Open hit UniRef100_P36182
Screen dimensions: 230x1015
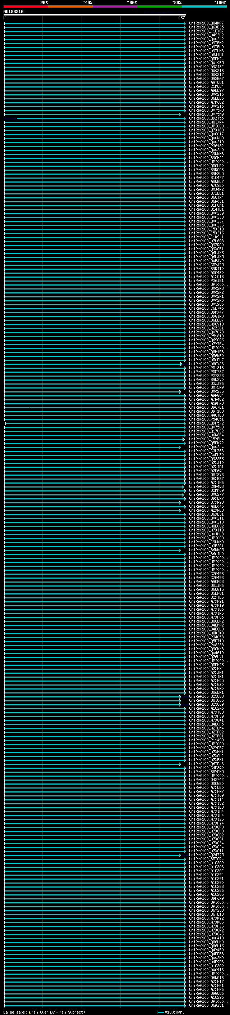[x=206, y=146]
